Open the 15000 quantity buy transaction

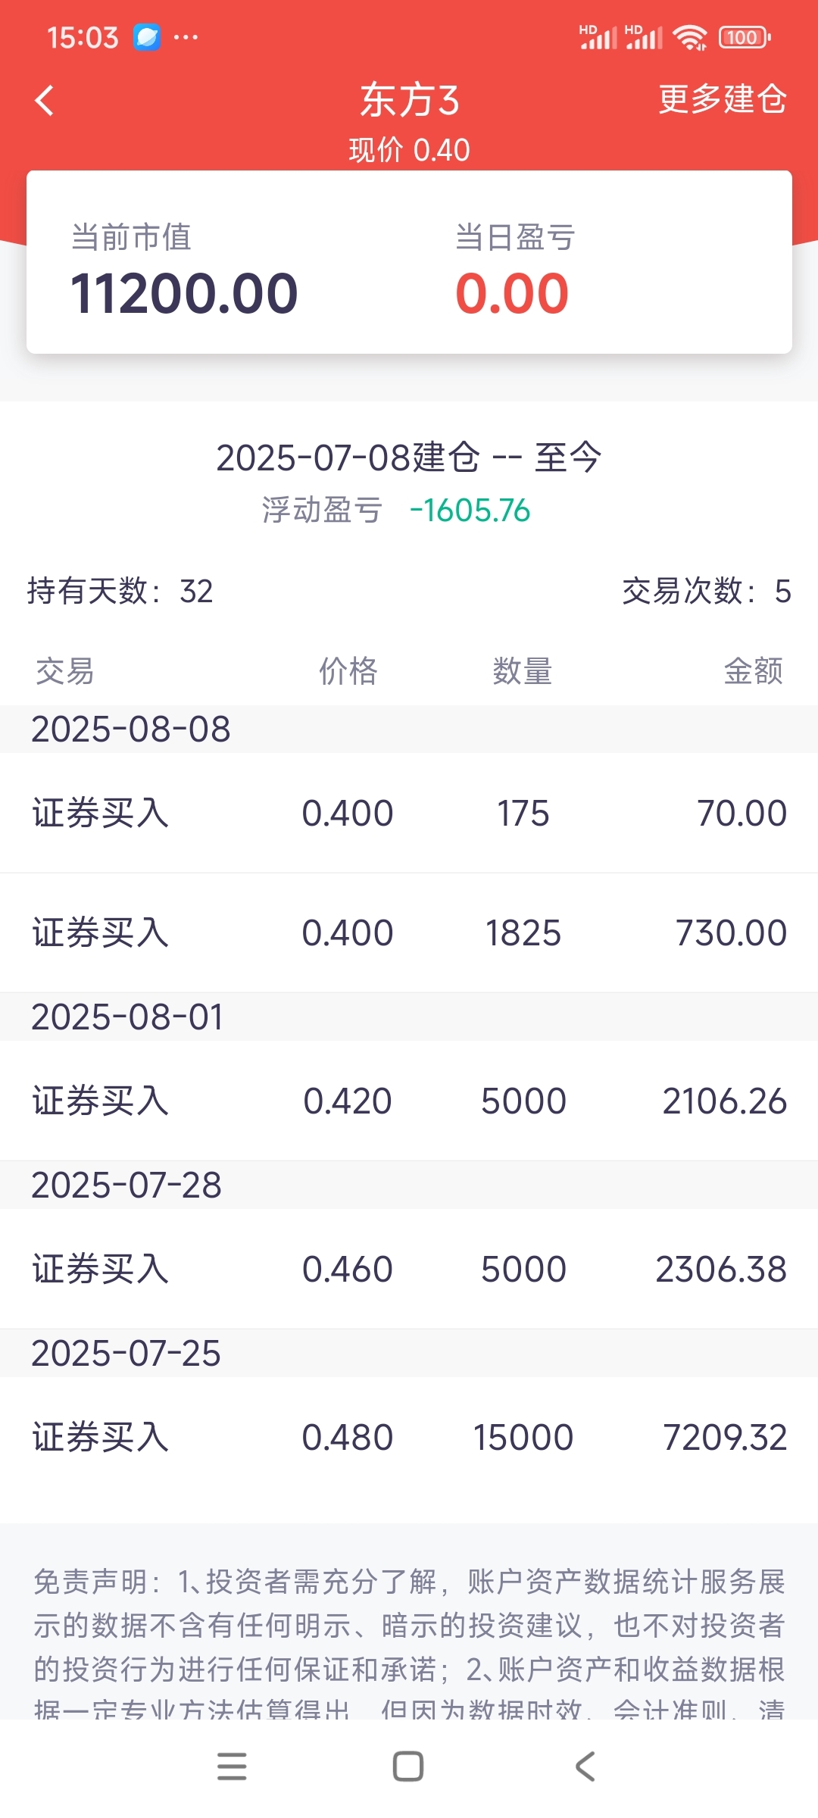click(x=409, y=1437)
